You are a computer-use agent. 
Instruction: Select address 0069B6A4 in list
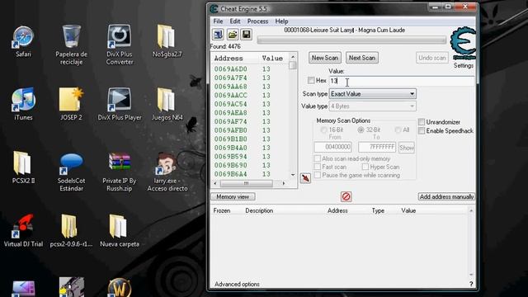231,174
